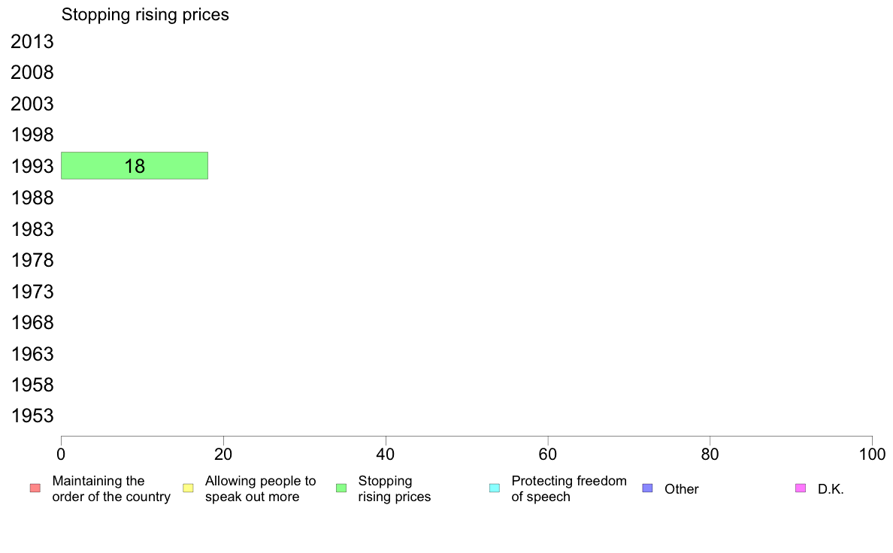Click the 2013 year label

[x=32, y=41]
